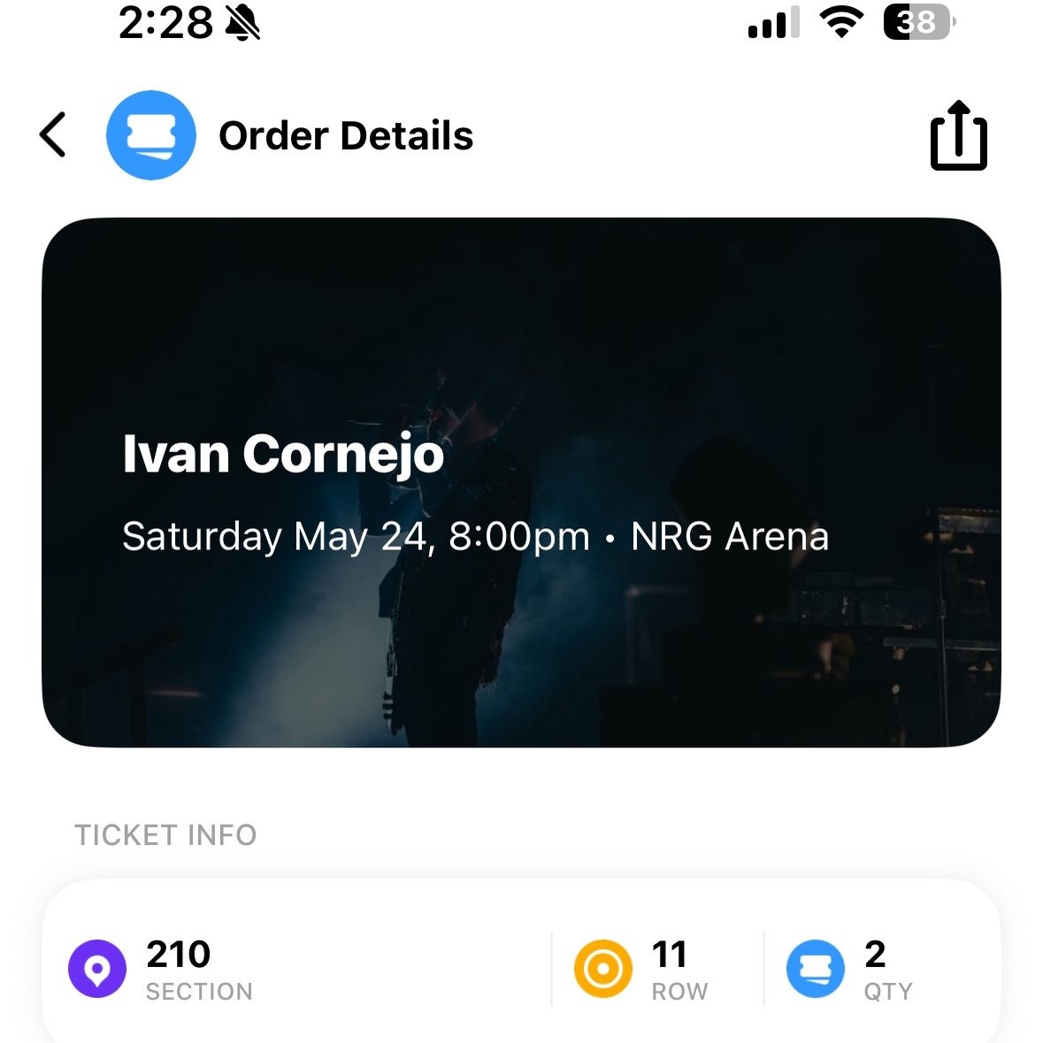Tap the cellular signal bars
The height and width of the screenshot is (1043, 1043).
point(773,23)
